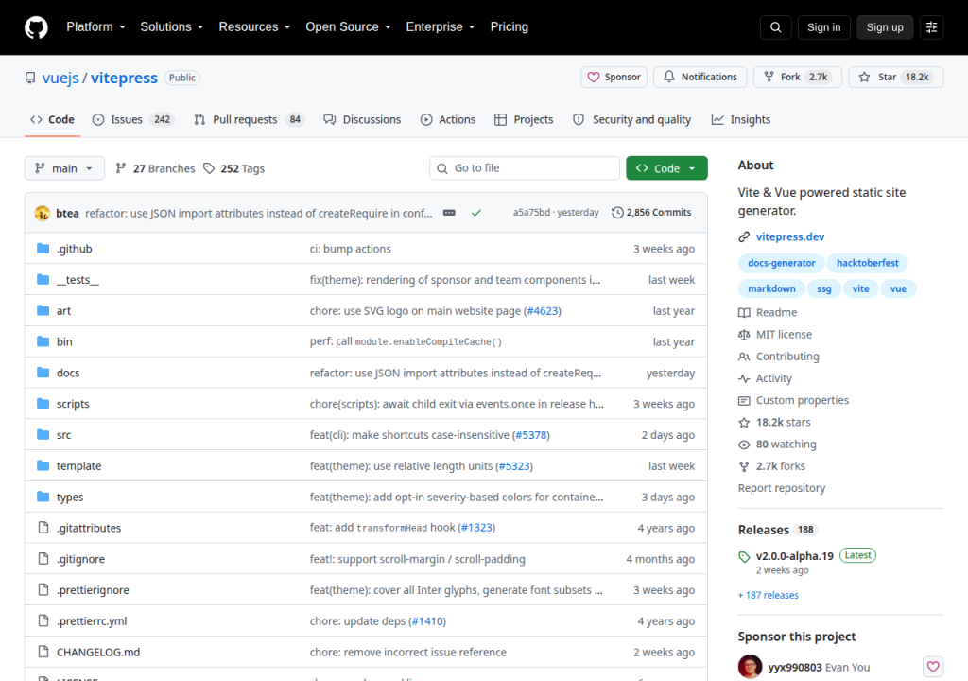
Task: Open the template folder
Action: (79, 466)
